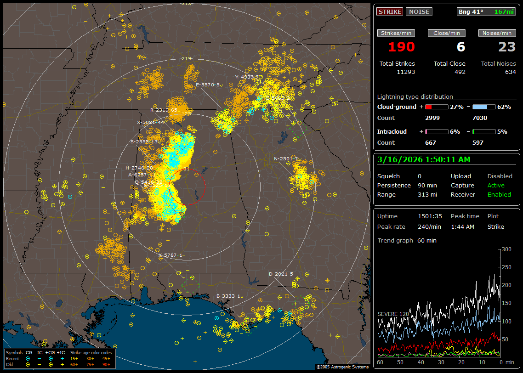
Task: Click the Close/min button
Action: 447,33
